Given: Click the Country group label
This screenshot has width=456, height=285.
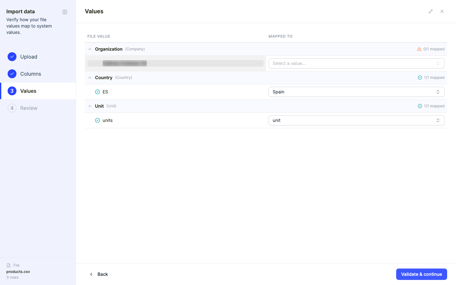Looking at the screenshot, I should pyautogui.click(x=104, y=78).
